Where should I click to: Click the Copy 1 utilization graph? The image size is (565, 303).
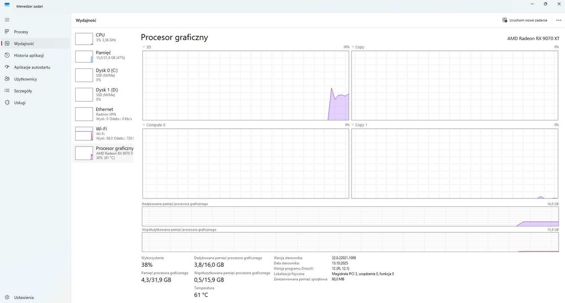click(x=455, y=163)
